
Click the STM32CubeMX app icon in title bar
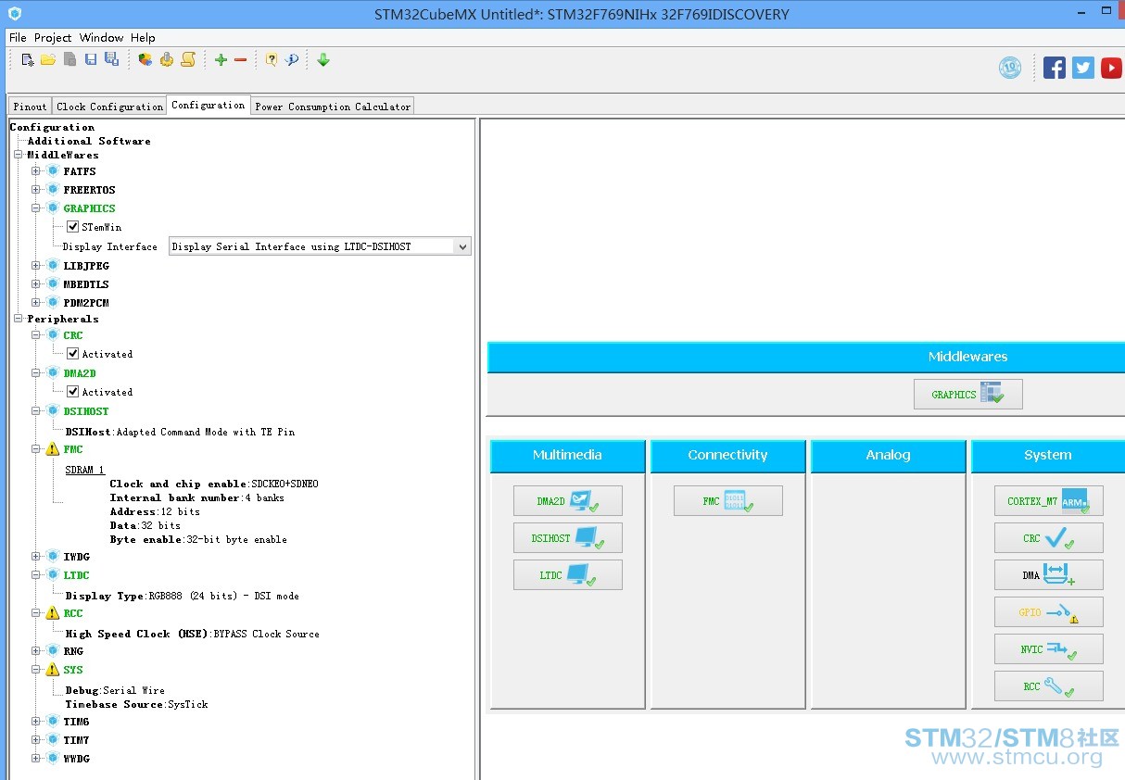click(14, 14)
